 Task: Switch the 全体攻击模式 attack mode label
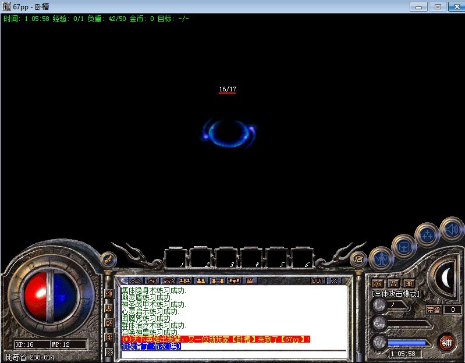[396, 294]
